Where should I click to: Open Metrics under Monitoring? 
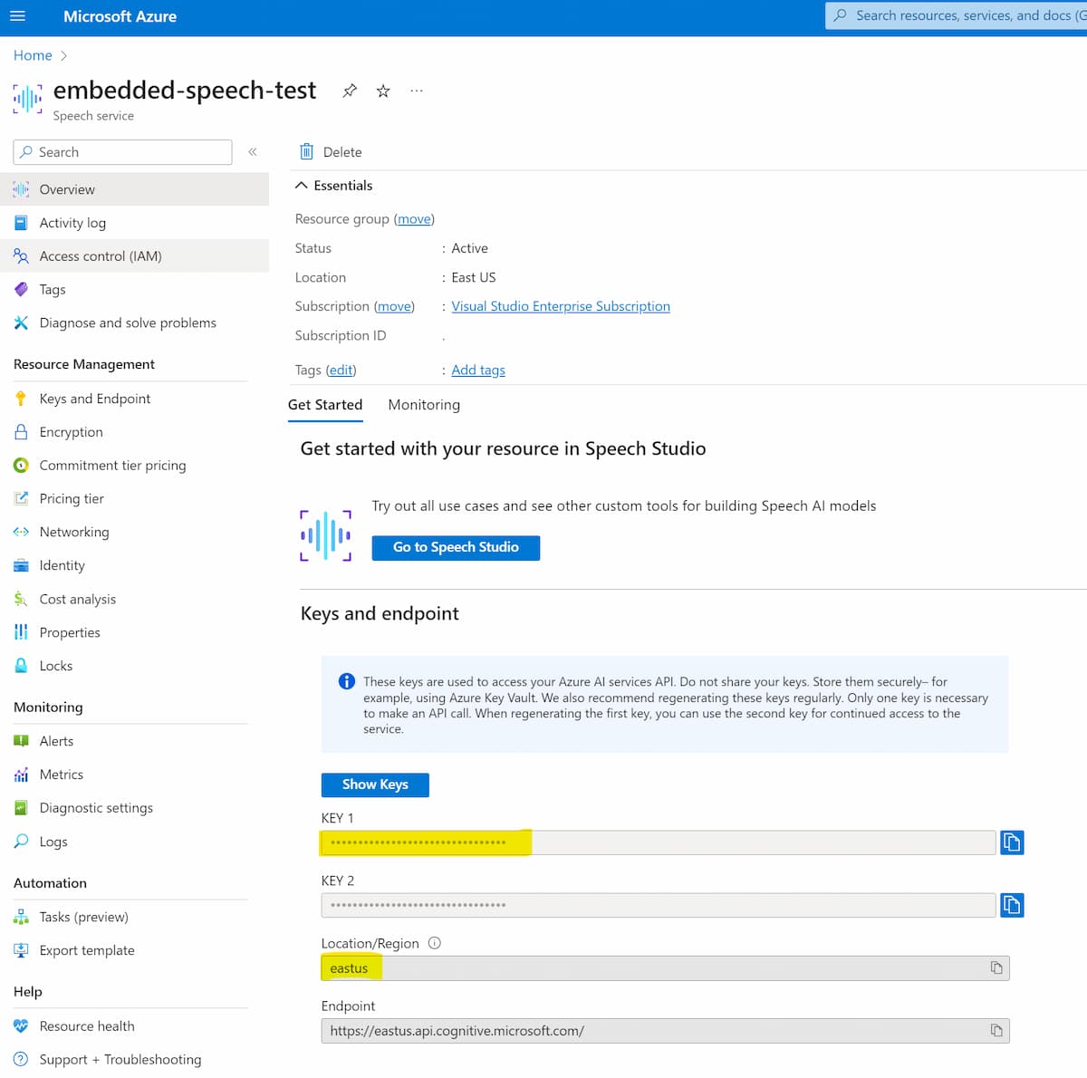[61, 774]
